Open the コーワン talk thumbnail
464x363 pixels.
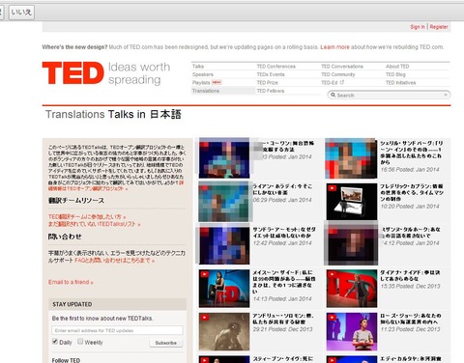coord(224,158)
